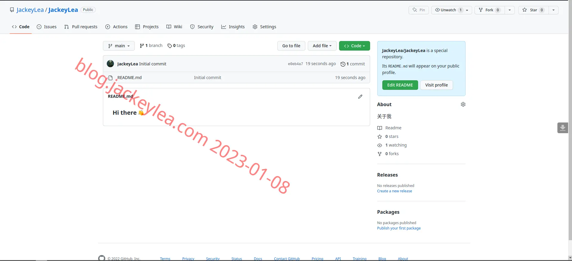View the 0 forks link
572x261 pixels.
coord(392,154)
